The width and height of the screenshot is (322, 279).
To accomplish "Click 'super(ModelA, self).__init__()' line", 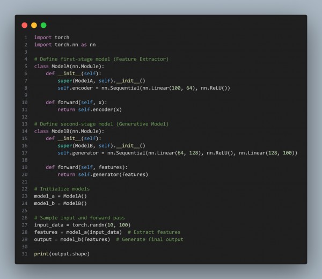I will 101,80.
